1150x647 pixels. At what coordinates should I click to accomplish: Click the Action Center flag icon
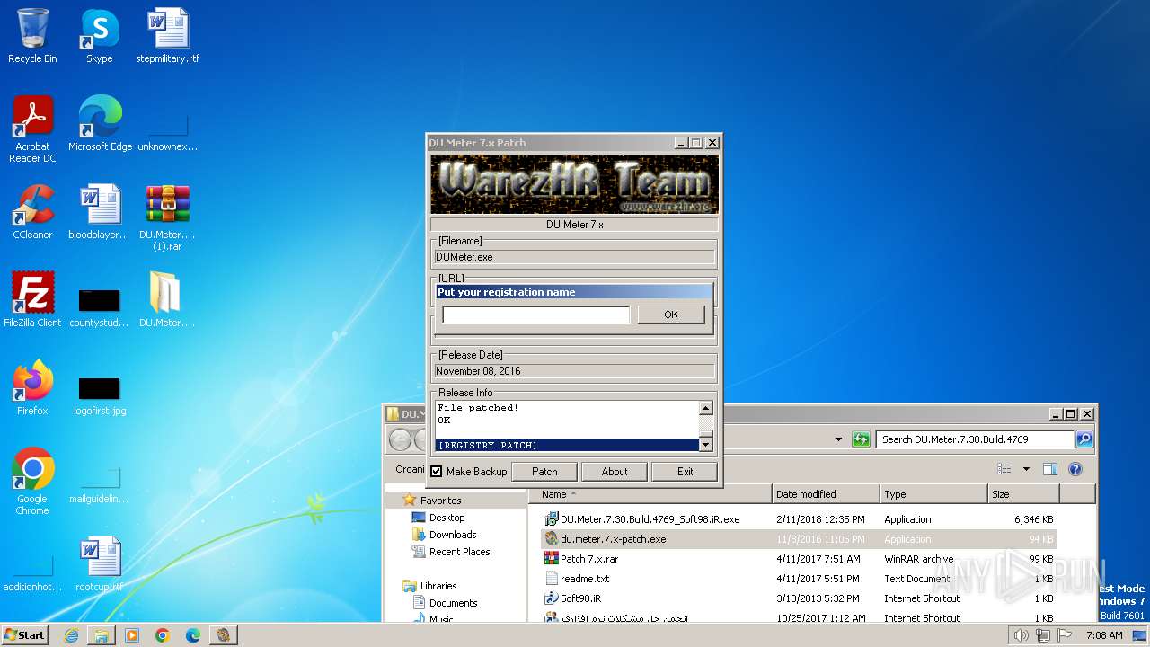pyautogui.click(x=1065, y=635)
